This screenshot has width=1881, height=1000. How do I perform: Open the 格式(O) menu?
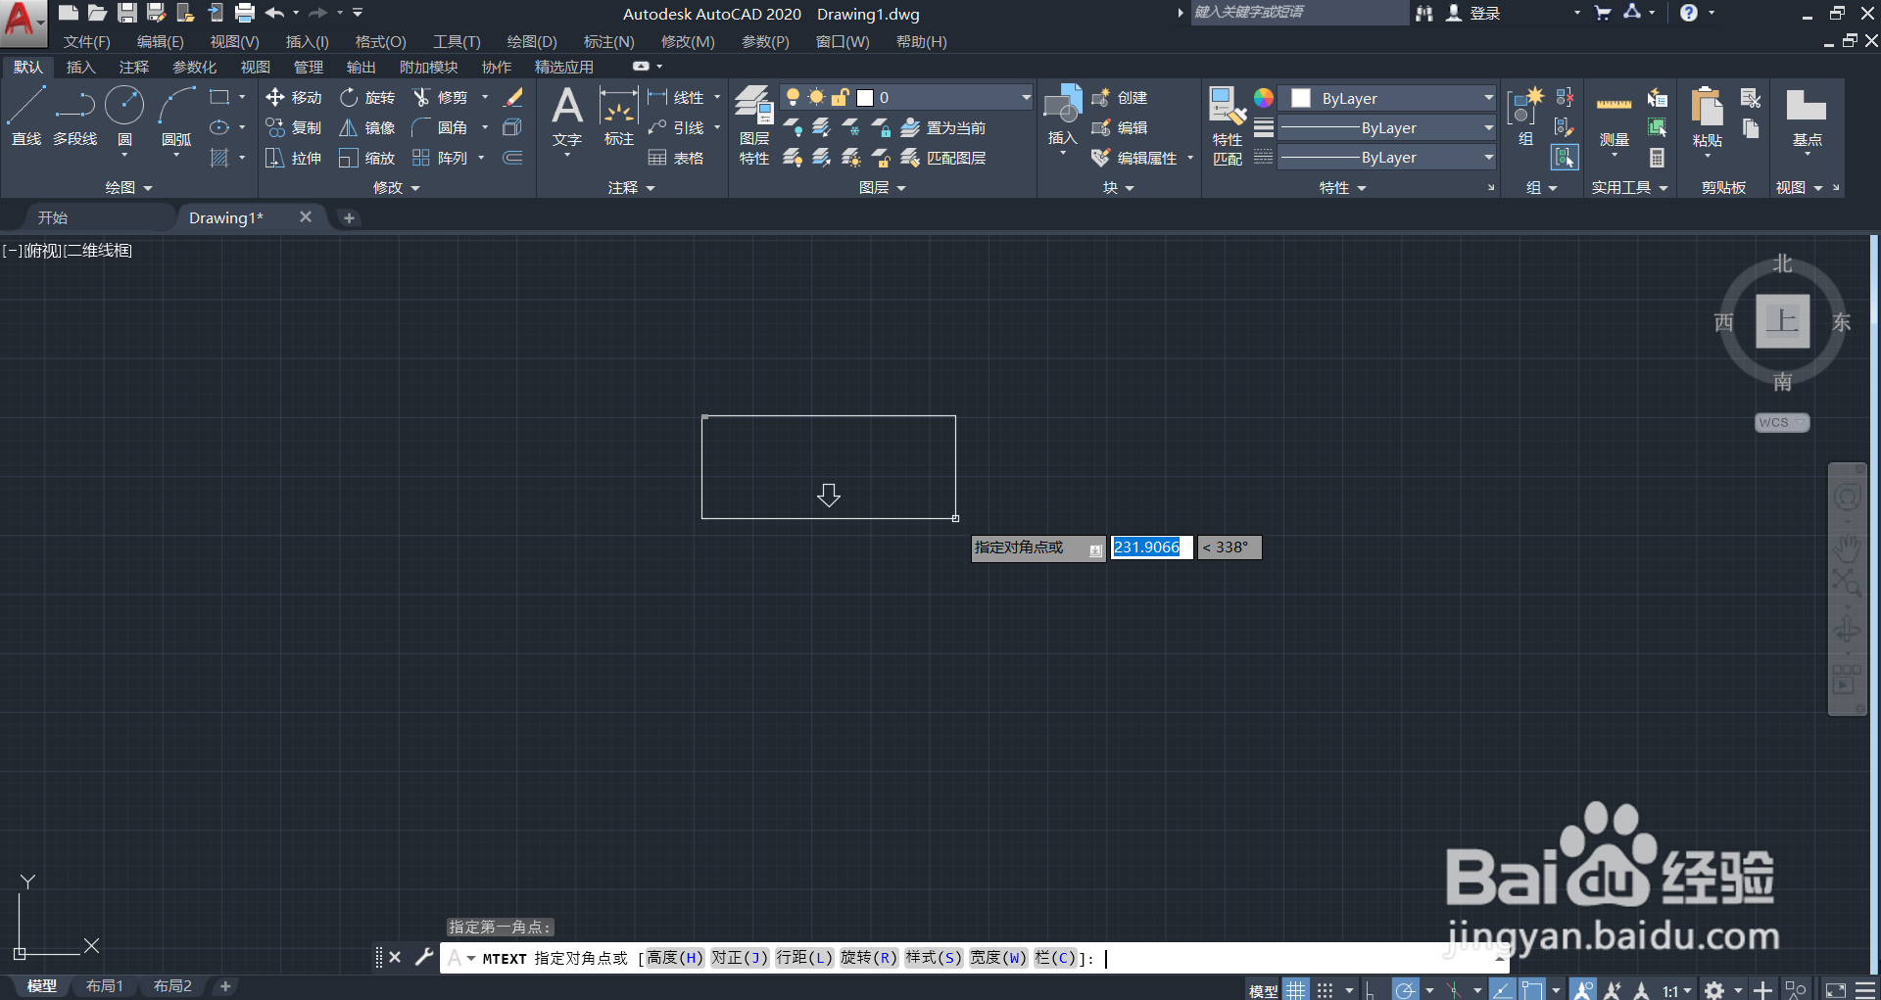pyautogui.click(x=380, y=41)
